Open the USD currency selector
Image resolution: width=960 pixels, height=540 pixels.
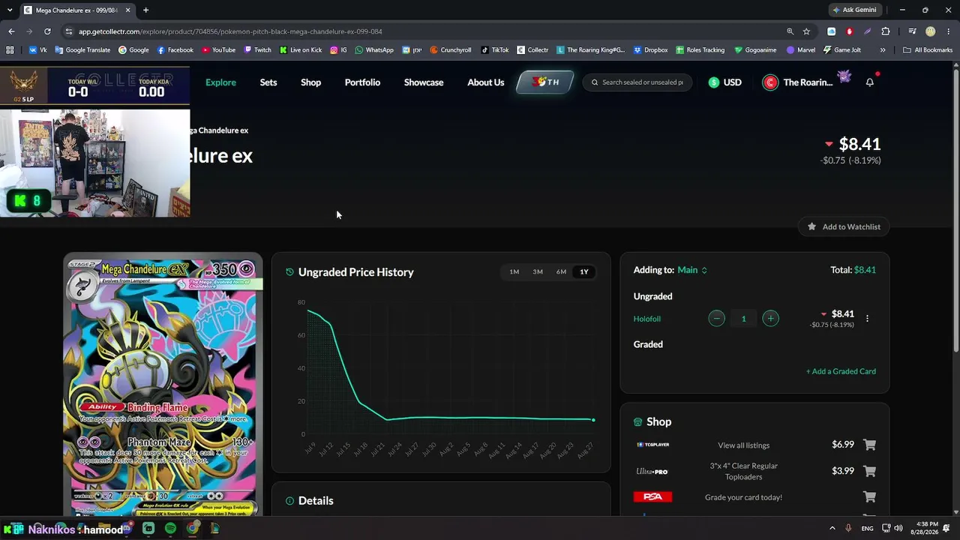(x=724, y=82)
